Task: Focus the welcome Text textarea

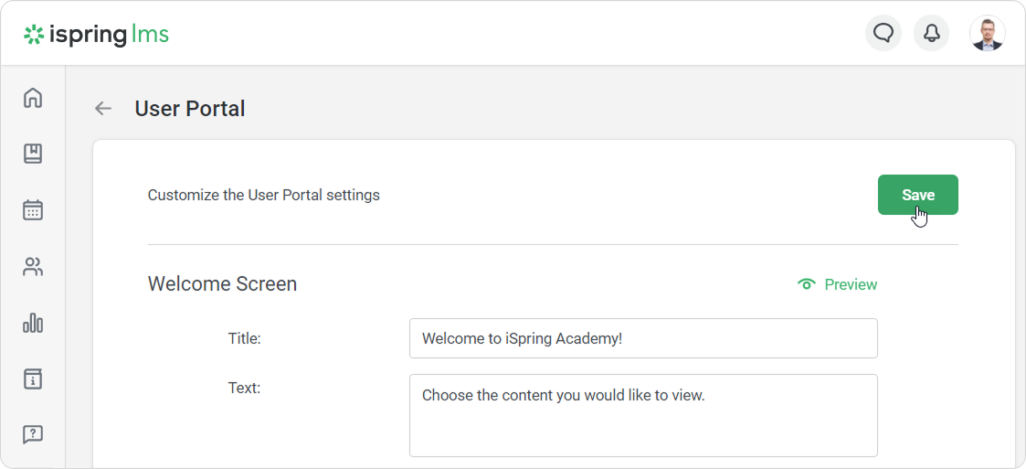Action: [643, 415]
